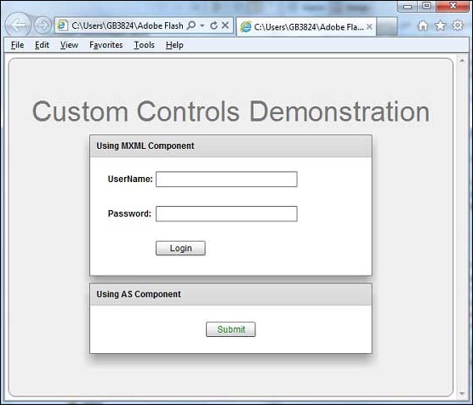Click the search magnifier in address bar
The width and height of the screenshot is (473, 405).
(191, 26)
